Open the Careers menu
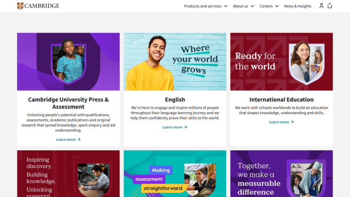Image resolution: width=350 pixels, height=197 pixels. click(x=266, y=6)
